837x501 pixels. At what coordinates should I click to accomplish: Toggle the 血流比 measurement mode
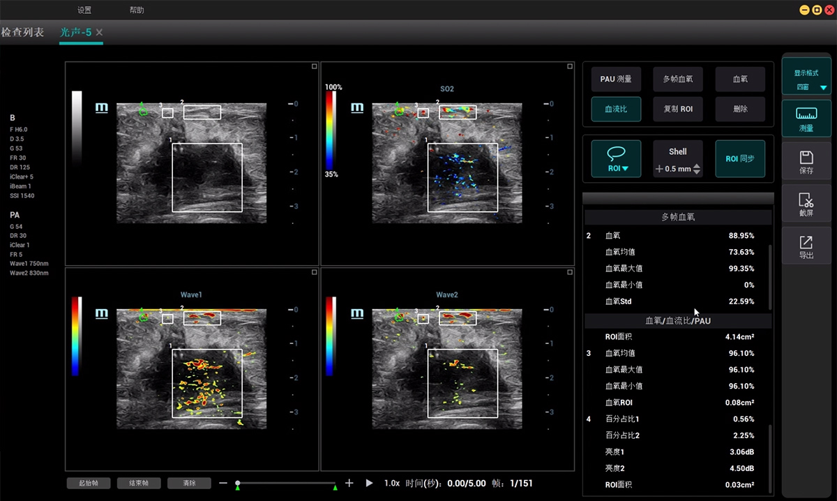point(616,109)
